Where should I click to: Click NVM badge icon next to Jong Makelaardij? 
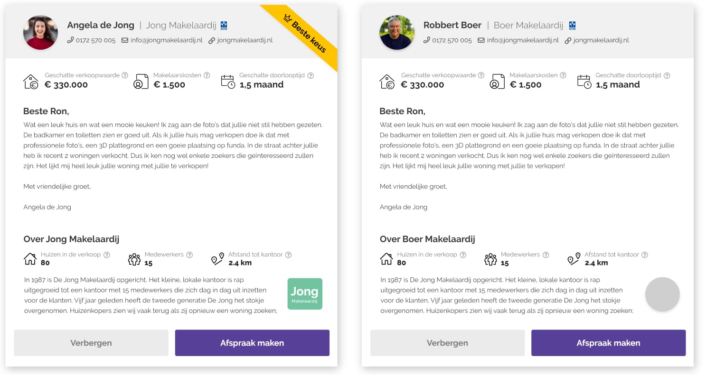coord(224,25)
